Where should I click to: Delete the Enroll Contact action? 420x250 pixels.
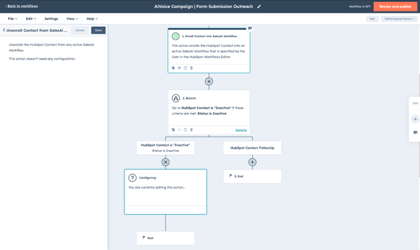coord(192,68)
